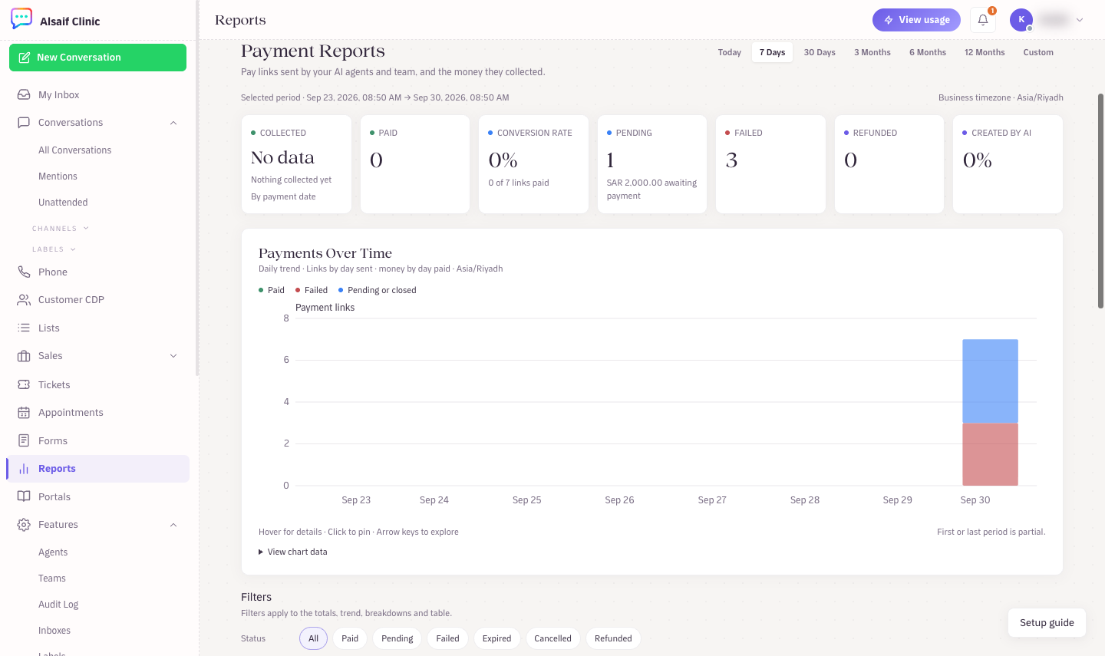
Task: Open the user account dropdown chevron
Action: click(1080, 20)
